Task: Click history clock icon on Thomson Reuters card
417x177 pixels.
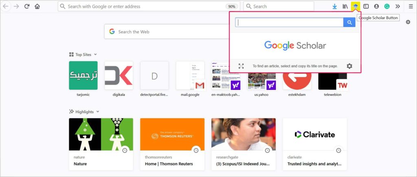Action: 196,151
